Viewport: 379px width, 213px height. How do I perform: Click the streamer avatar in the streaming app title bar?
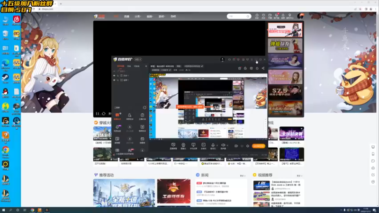click(222, 60)
